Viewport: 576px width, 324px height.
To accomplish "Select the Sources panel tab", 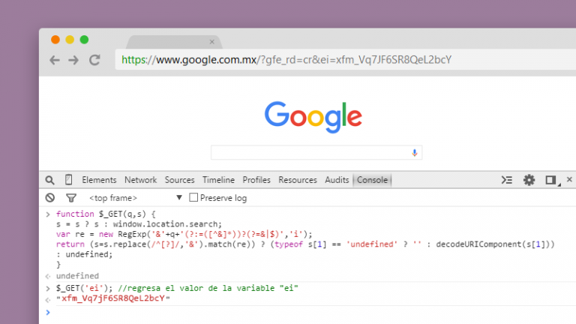I will (x=179, y=180).
